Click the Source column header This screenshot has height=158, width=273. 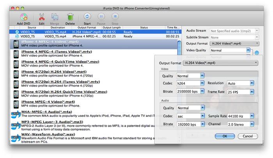[32, 28]
